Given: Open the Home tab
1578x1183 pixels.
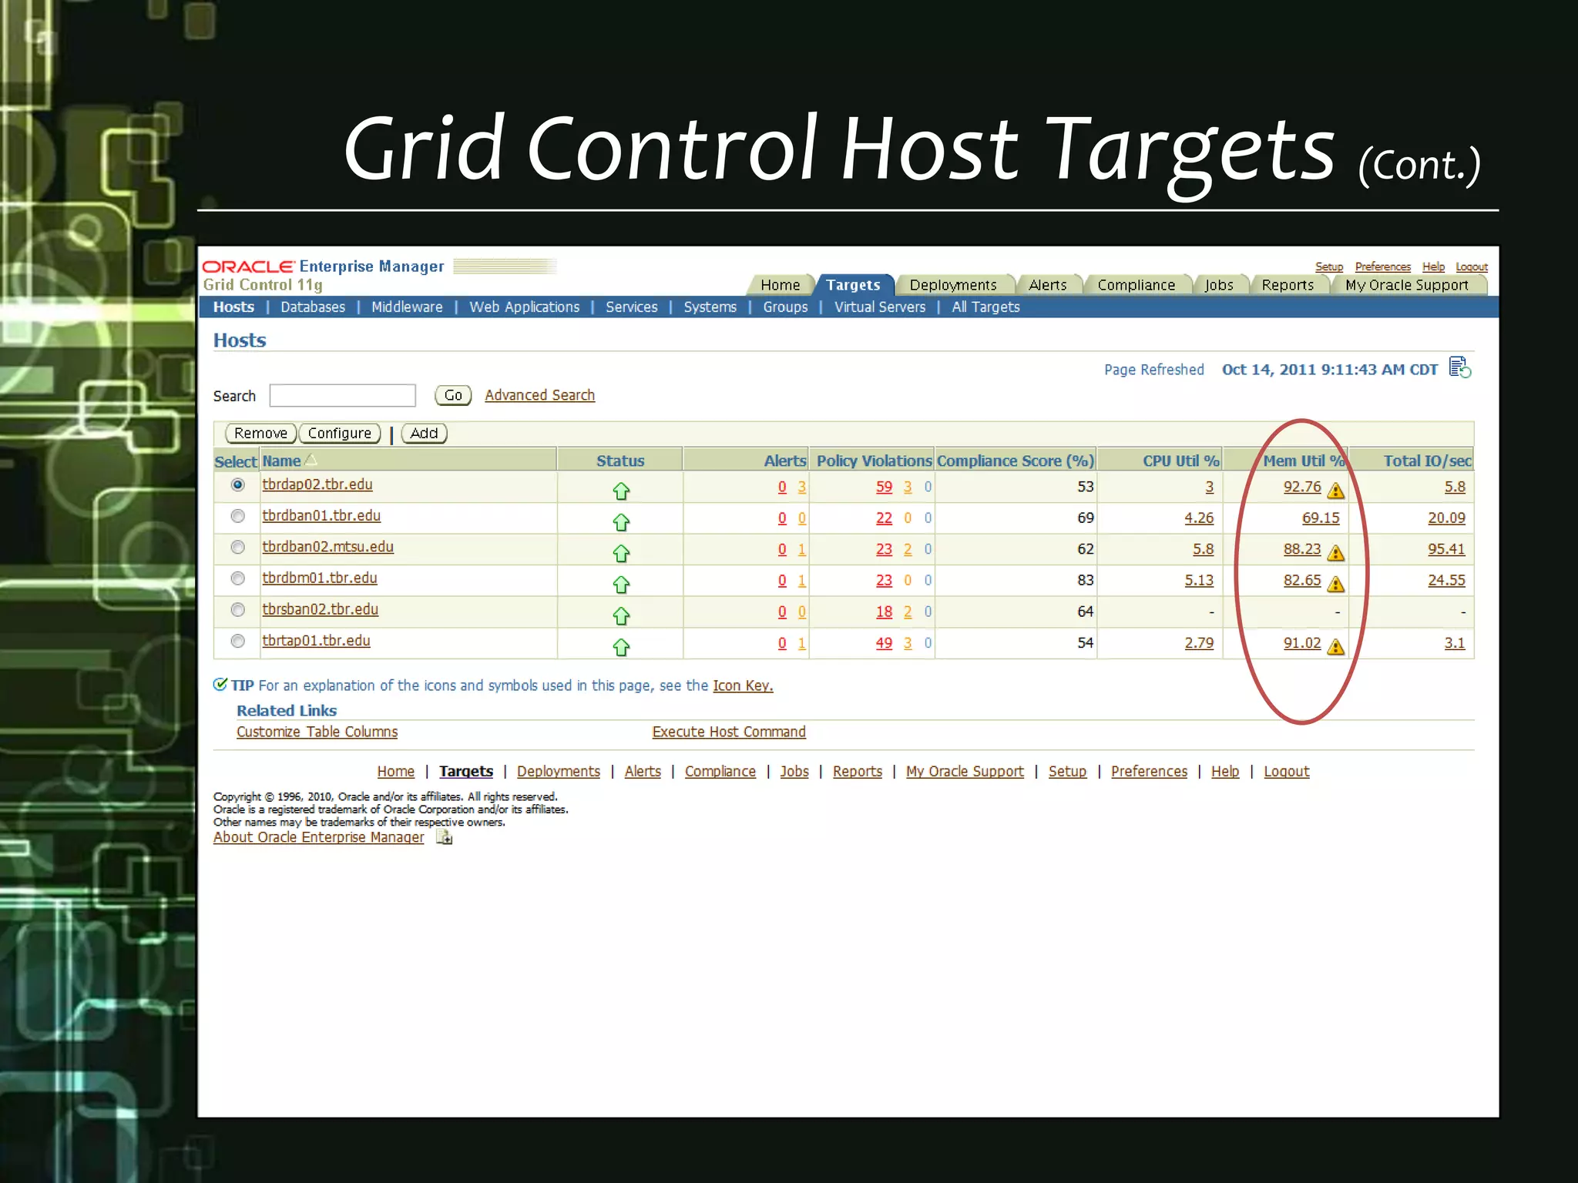Looking at the screenshot, I should pyautogui.click(x=780, y=285).
